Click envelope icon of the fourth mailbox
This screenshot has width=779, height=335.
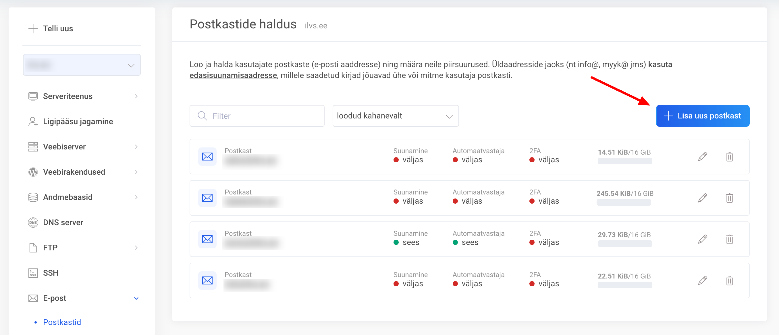[x=207, y=280]
